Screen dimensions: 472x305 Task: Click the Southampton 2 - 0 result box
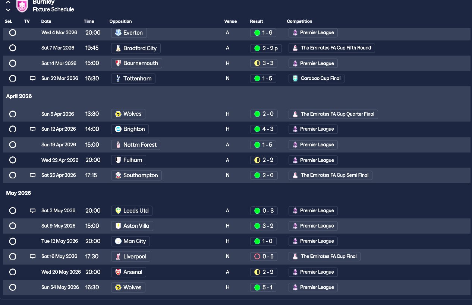pos(264,175)
